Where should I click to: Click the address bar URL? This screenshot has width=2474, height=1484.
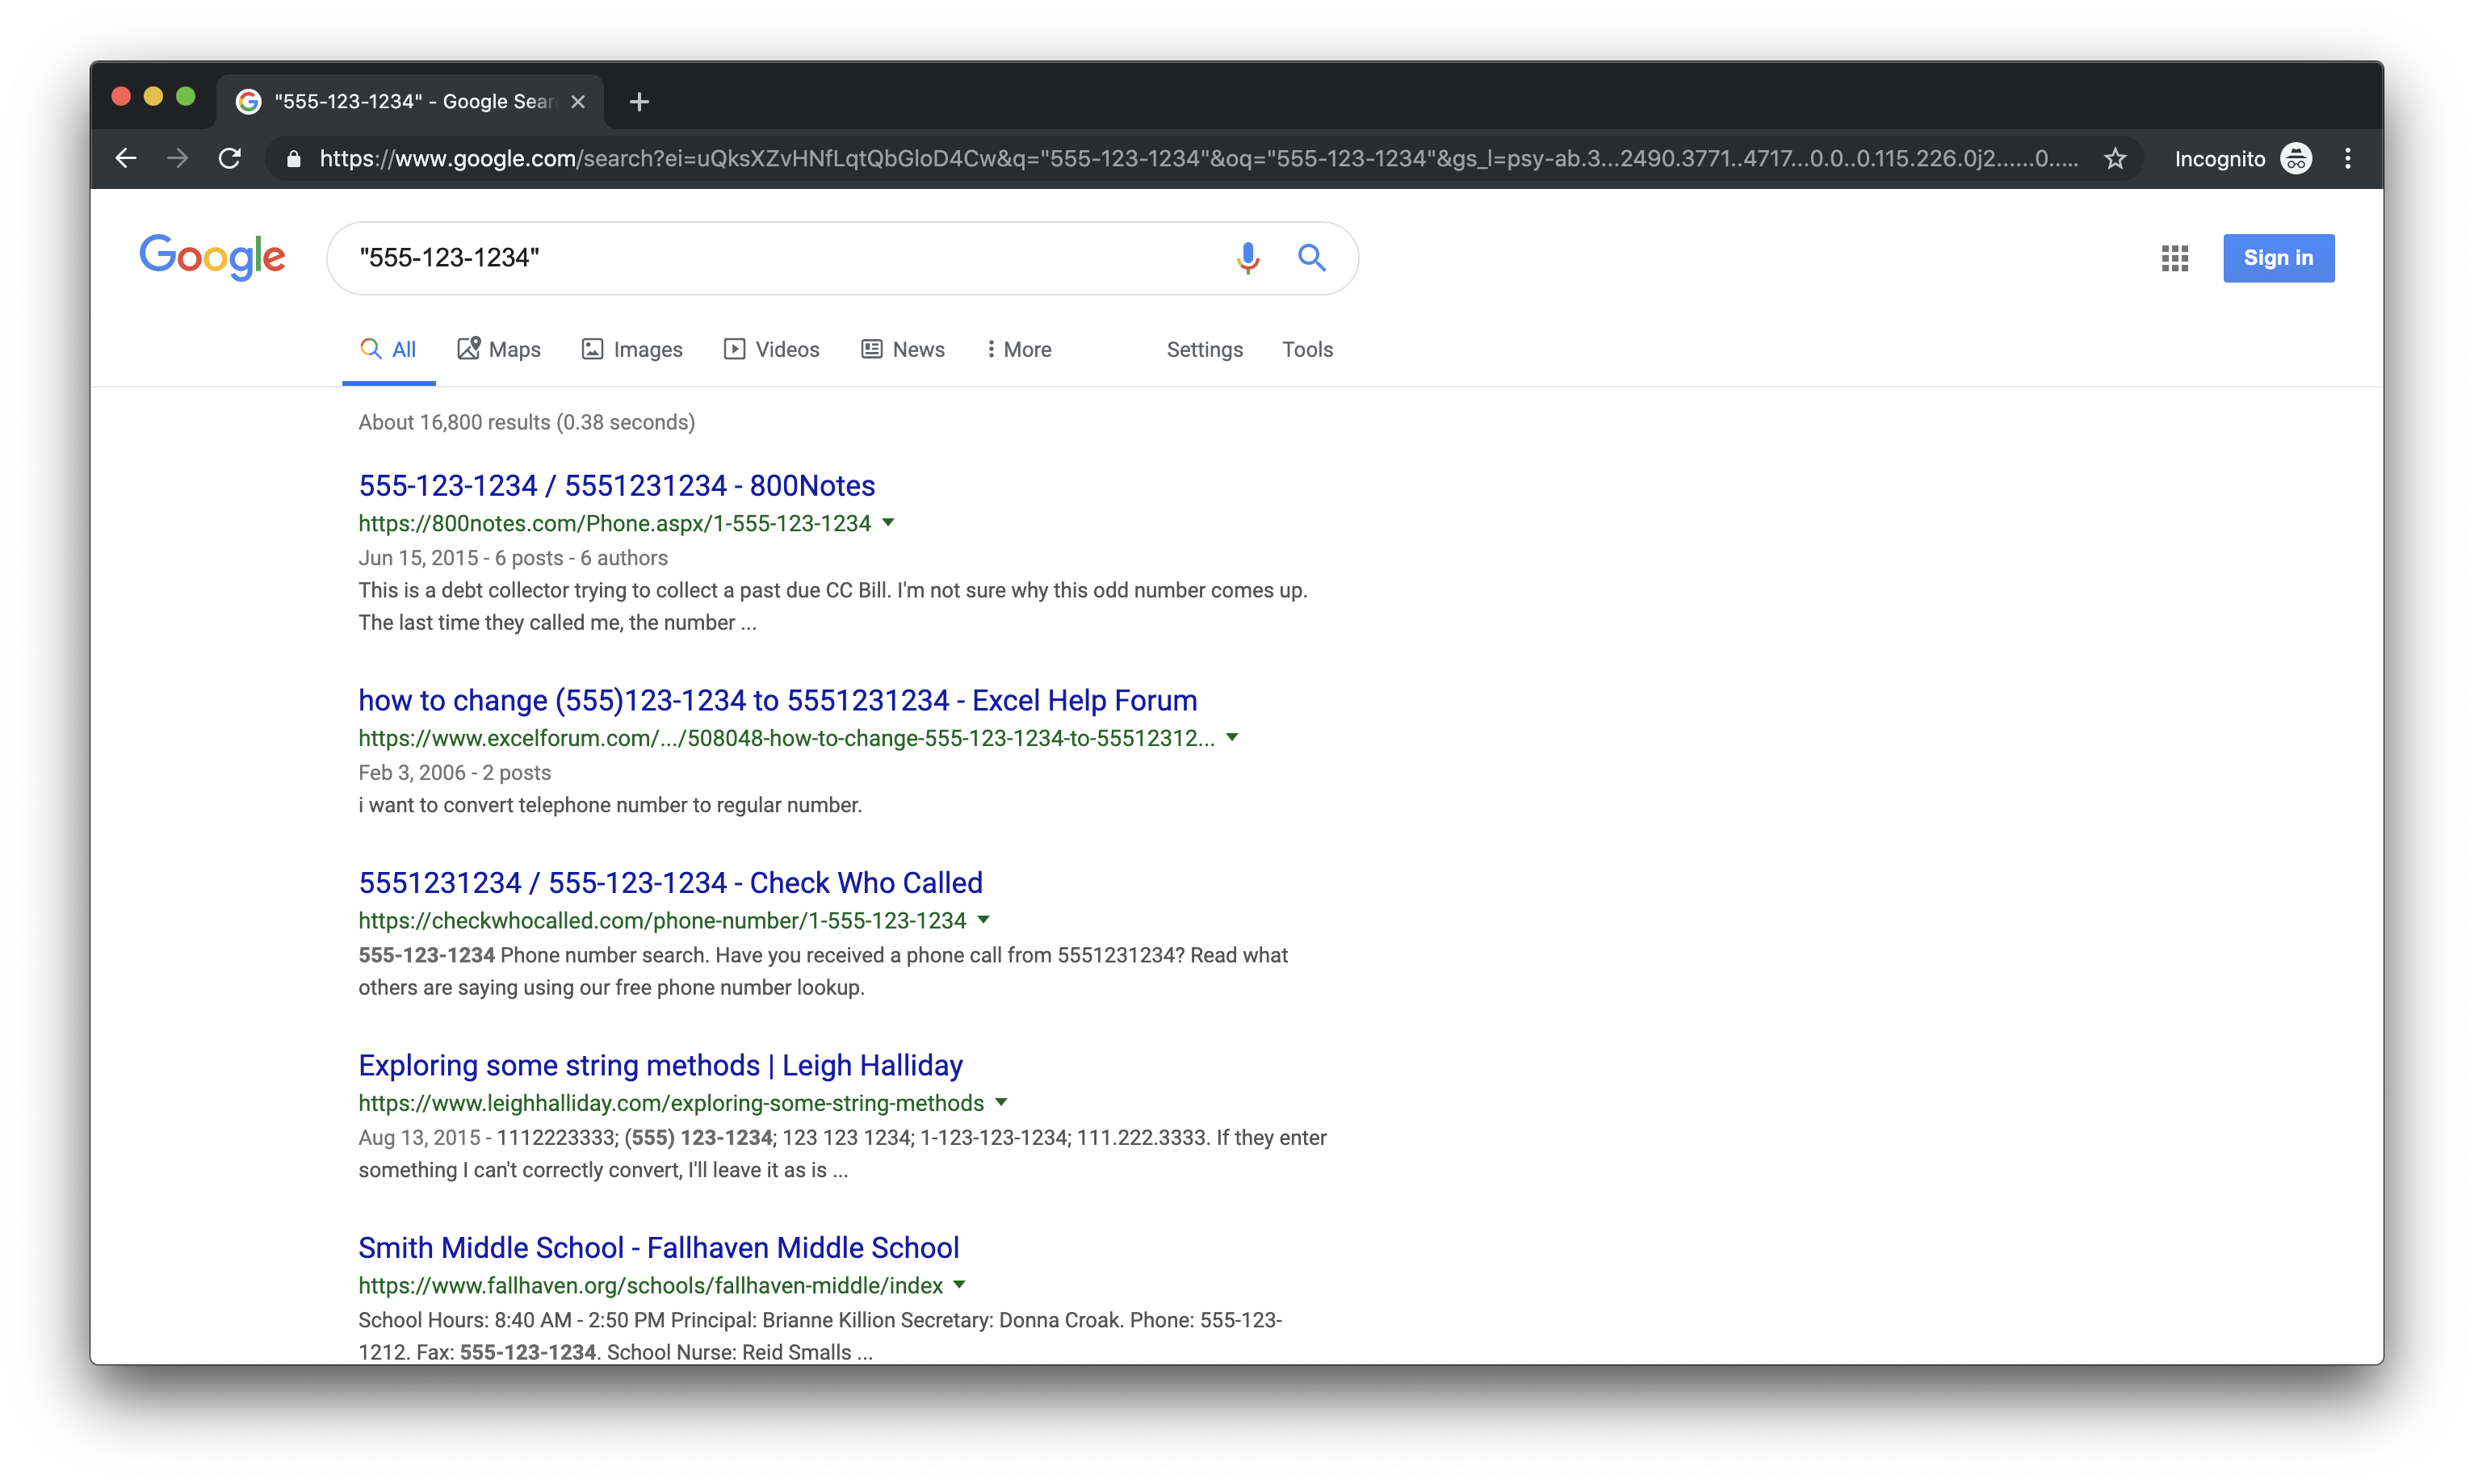[1198, 159]
